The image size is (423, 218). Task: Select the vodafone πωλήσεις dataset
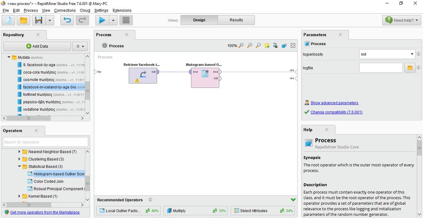(51, 109)
